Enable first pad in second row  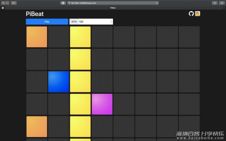tap(37, 59)
